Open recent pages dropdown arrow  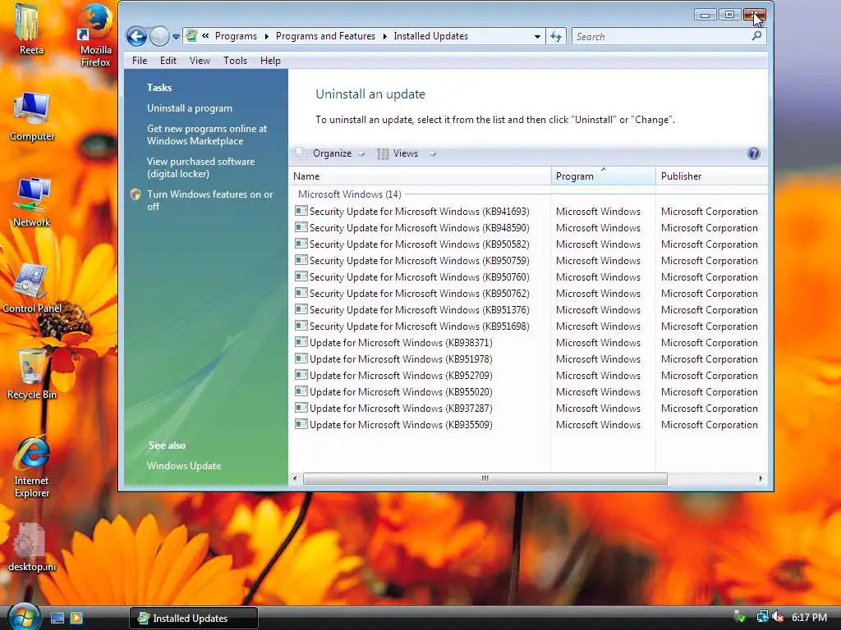[x=176, y=37]
